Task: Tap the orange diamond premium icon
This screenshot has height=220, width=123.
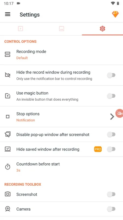Action: (x=115, y=14)
